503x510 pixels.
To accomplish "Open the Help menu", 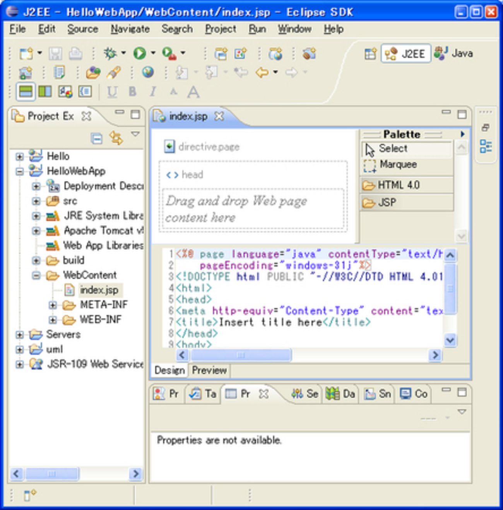I will click(x=334, y=29).
